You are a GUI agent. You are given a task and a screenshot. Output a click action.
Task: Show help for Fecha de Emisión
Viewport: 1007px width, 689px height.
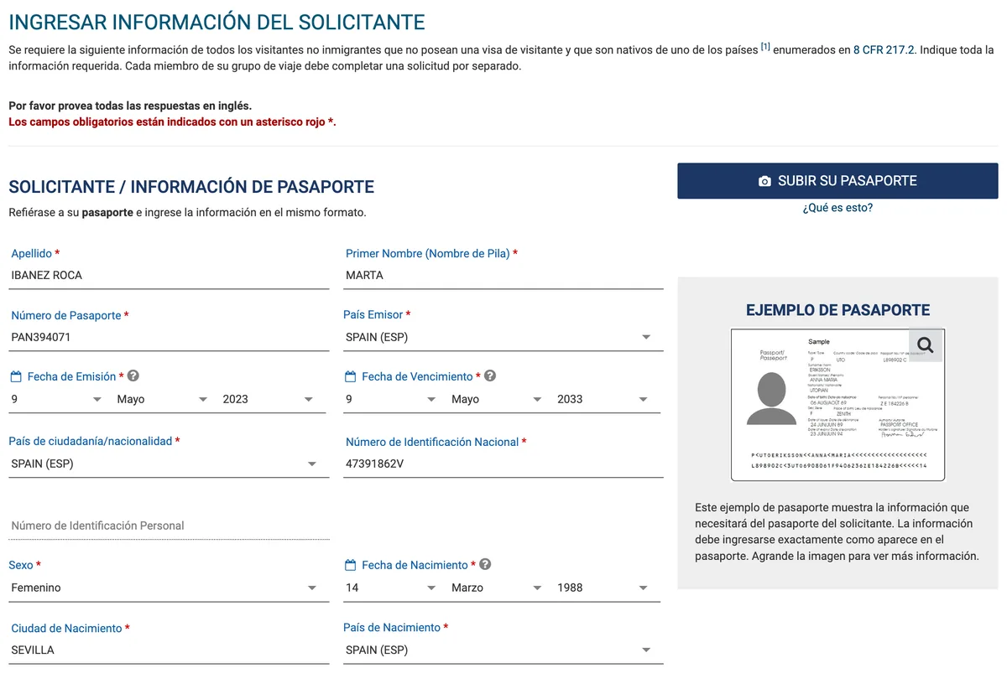[x=133, y=376]
